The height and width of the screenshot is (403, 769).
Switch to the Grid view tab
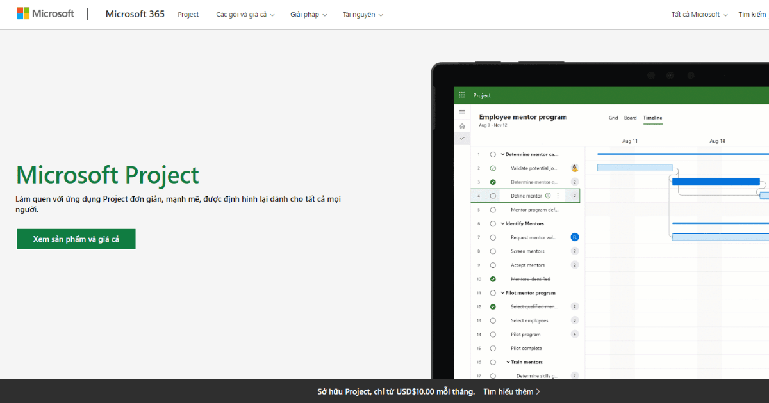click(x=613, y=118)
